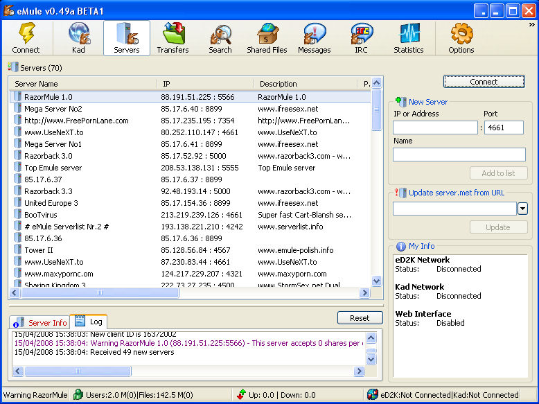539x404 pixels.
Task: Select the "Top Emule server" row
Action: click(x=191, y=168)
